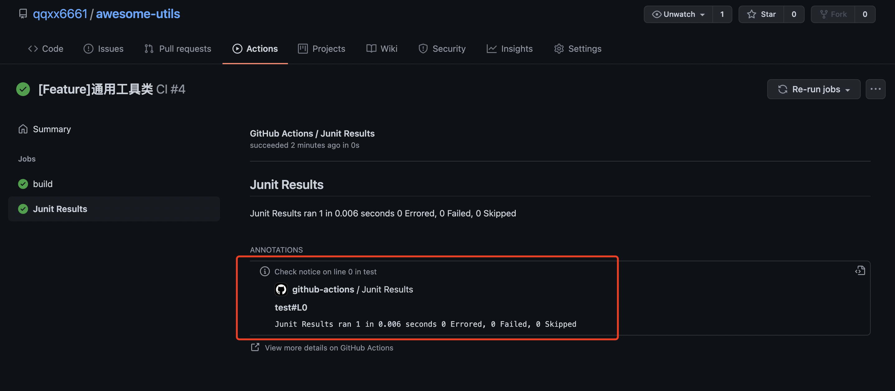Open the awesome-utils repository link
This screenshot has height=391, width=895.
tap(138, 14)
